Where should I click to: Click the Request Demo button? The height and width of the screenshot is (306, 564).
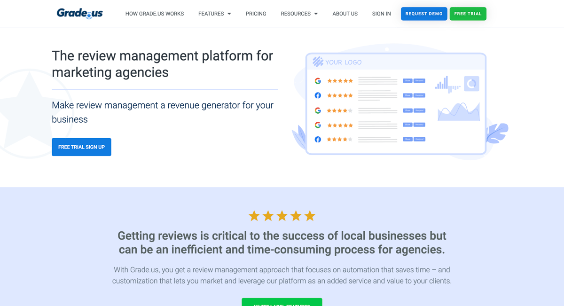click(x=424, y=14)
